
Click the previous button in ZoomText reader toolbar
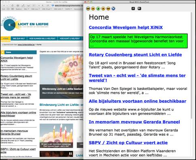(93, 8)
